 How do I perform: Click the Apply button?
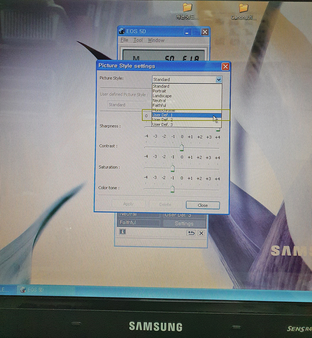tap(128, 204)
